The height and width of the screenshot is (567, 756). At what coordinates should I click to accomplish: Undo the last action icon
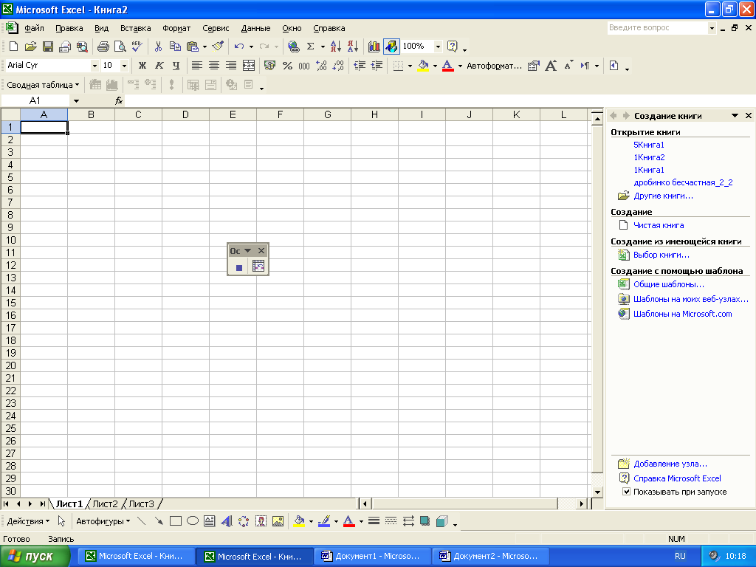238,47
